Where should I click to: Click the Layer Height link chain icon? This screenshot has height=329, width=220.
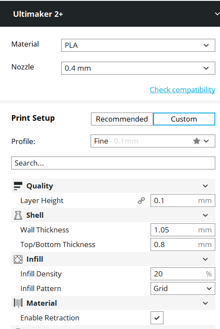[x=141, y=201]
